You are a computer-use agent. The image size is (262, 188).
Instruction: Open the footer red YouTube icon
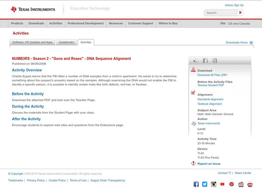tap(222, 184)
